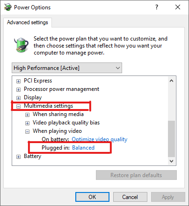Click the Plugged in Balanced value
The image size is (189, 206).
[x=83, y=148]
